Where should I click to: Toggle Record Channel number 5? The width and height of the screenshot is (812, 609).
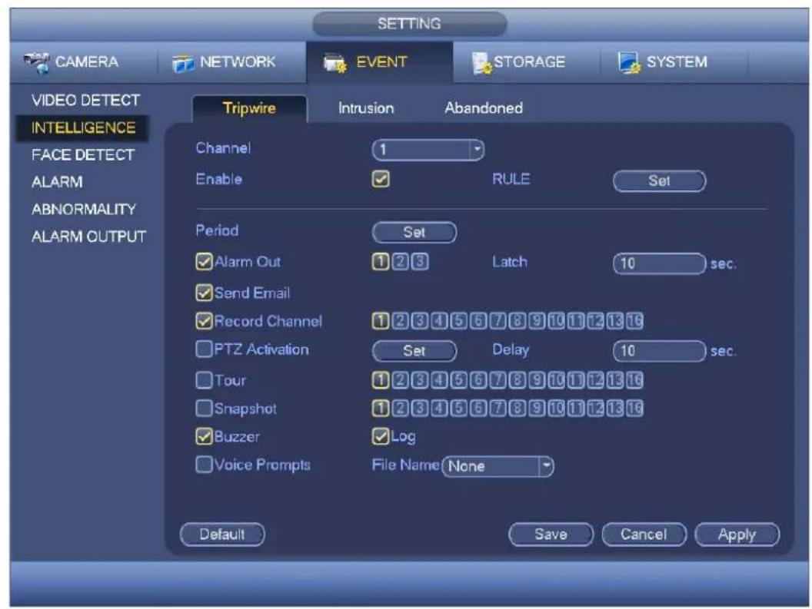tap(458, 321)
